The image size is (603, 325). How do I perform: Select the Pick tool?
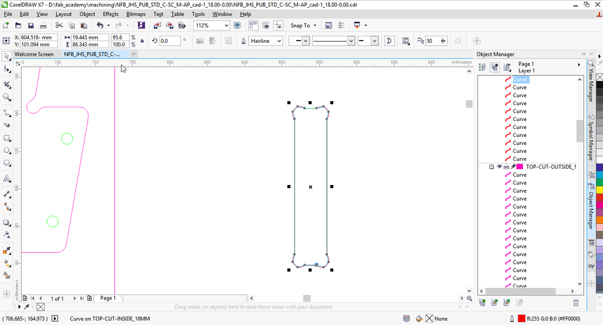point(6,56)
